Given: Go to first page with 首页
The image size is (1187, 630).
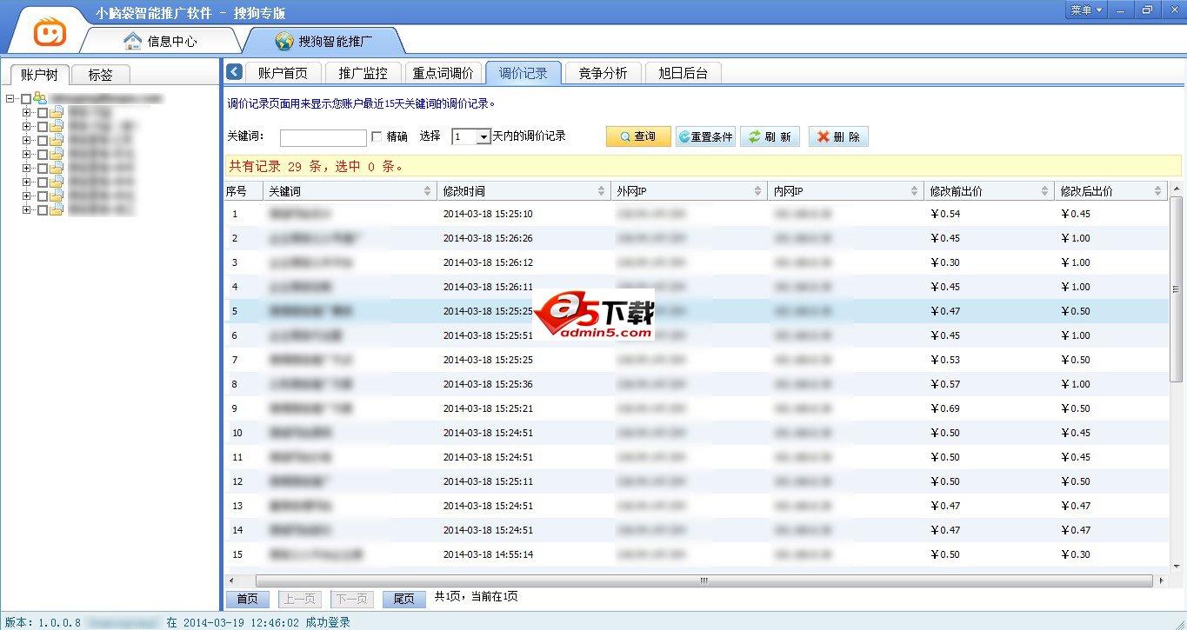Looking at the screenshot, I should [x=248, y=599].
